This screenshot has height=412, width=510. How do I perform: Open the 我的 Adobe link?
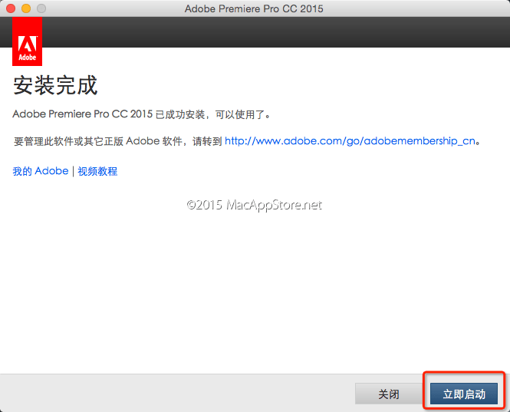click(41, 171)
